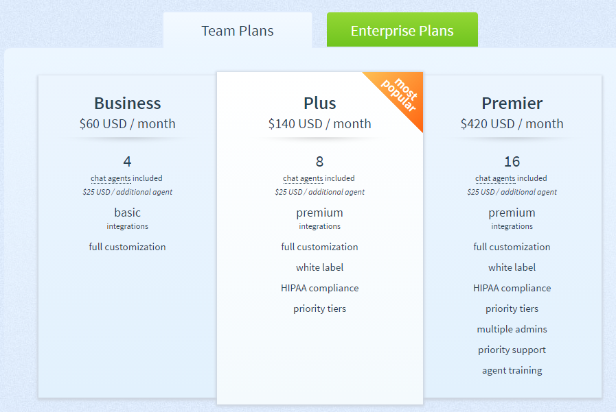Click priority support in Premier plan
The width and height of the screenshot is (616, 412).
[x=512, y=350]
